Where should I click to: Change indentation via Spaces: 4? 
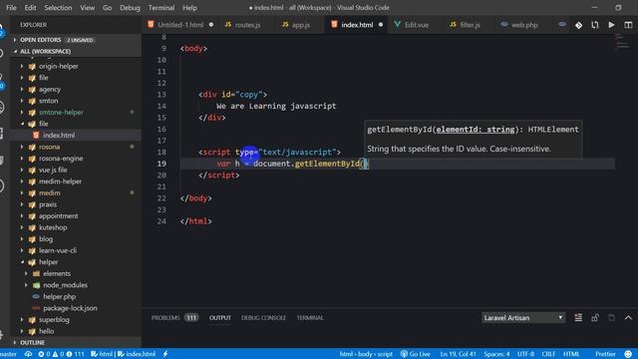496,354
